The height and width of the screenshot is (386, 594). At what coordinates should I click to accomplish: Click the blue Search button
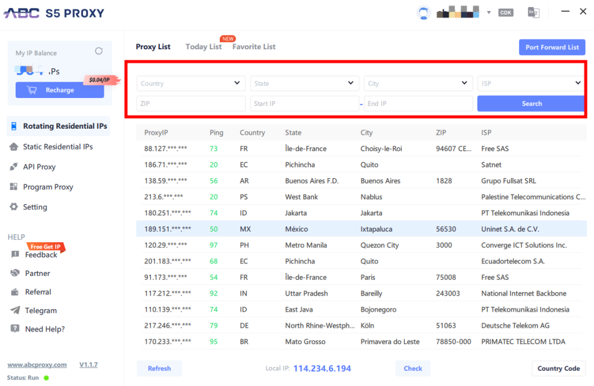531,103
